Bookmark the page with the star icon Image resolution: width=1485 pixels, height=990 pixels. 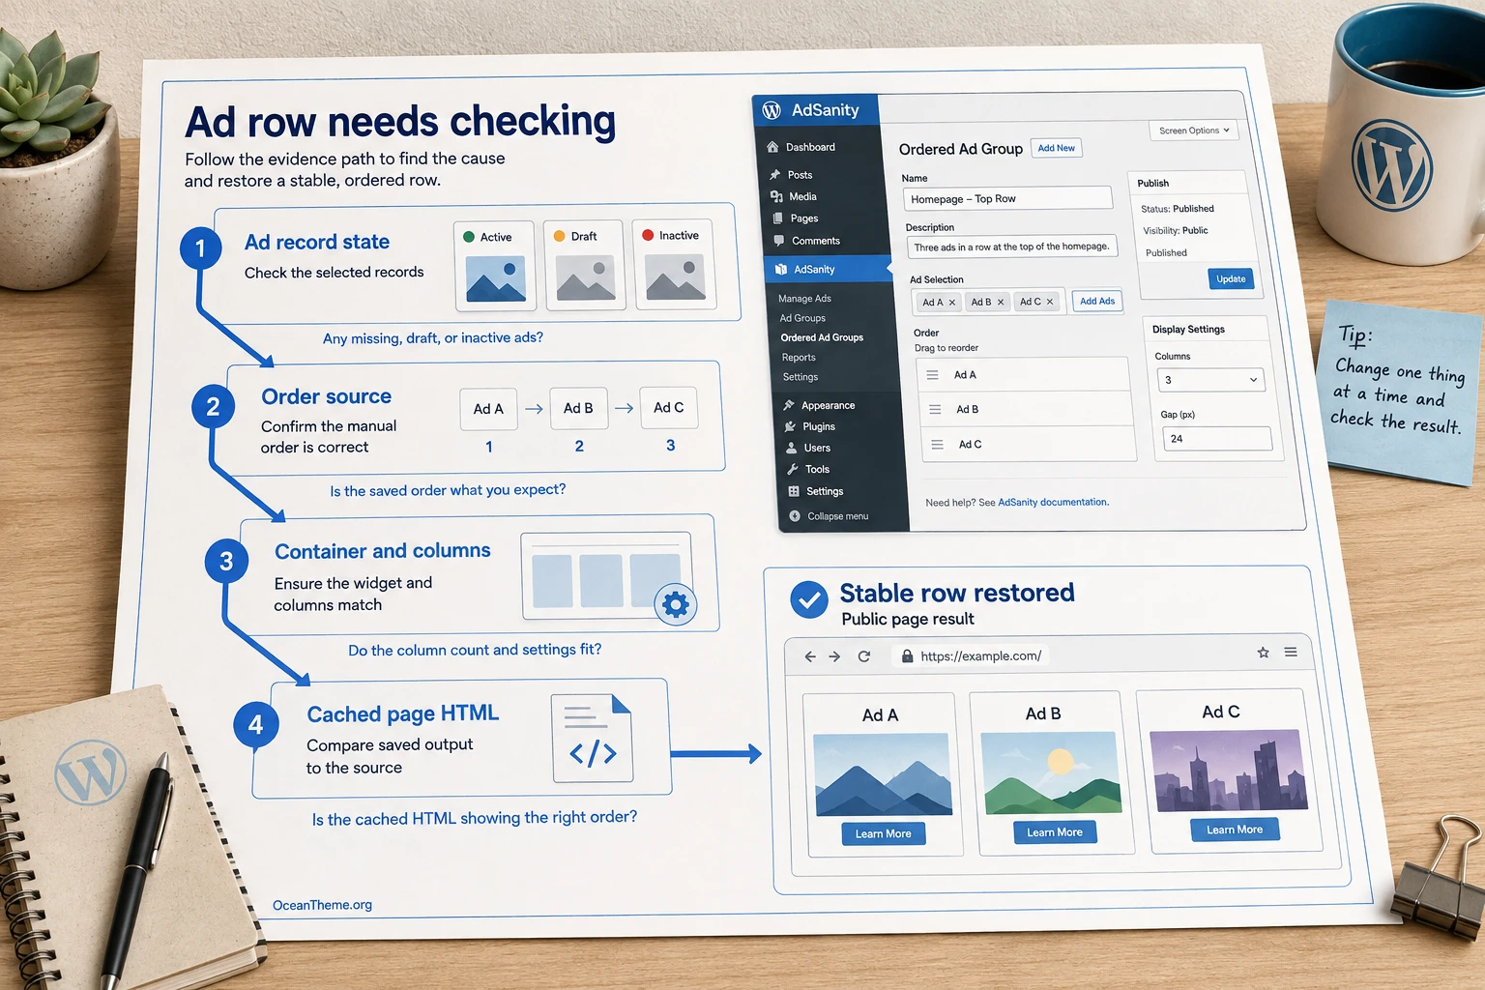tap(1263, 653)
